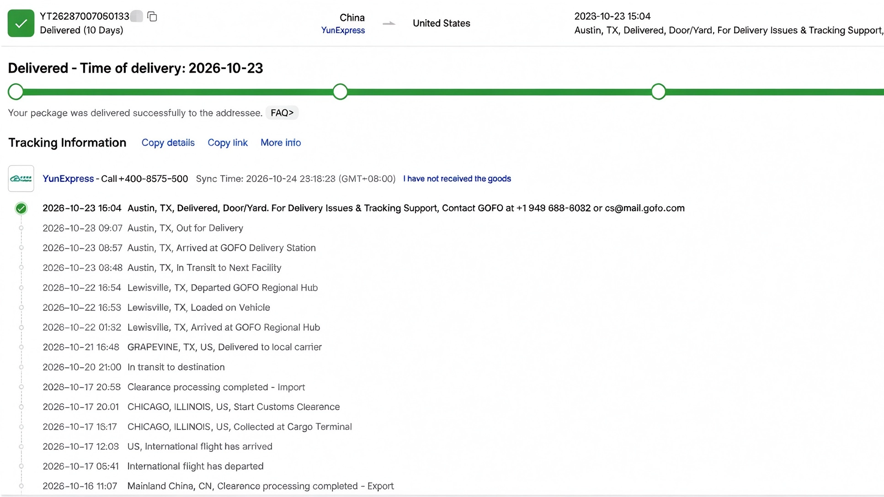Select tracking number YT26287007050133 text

coord(85,16)
